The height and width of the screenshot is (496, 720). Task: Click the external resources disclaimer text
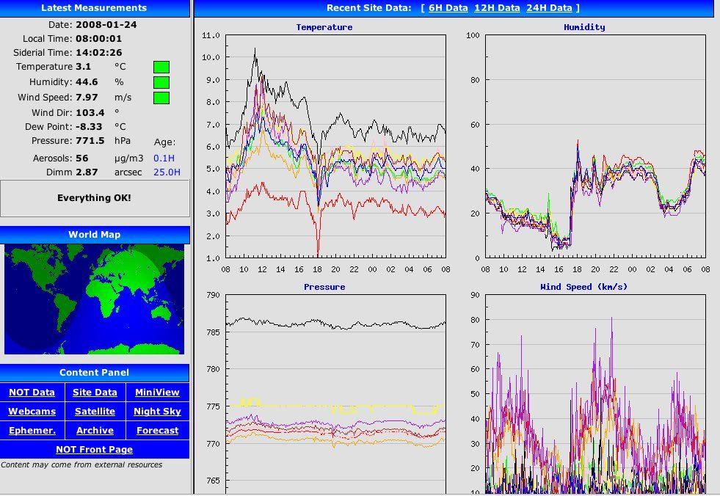[81, 464]
